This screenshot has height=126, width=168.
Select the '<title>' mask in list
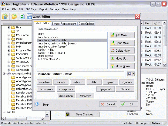72,34
